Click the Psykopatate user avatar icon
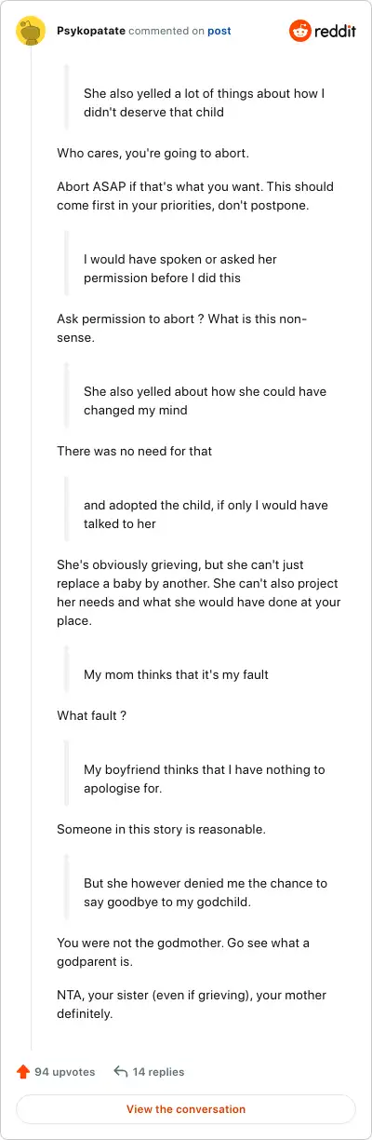 pos(32,31)
